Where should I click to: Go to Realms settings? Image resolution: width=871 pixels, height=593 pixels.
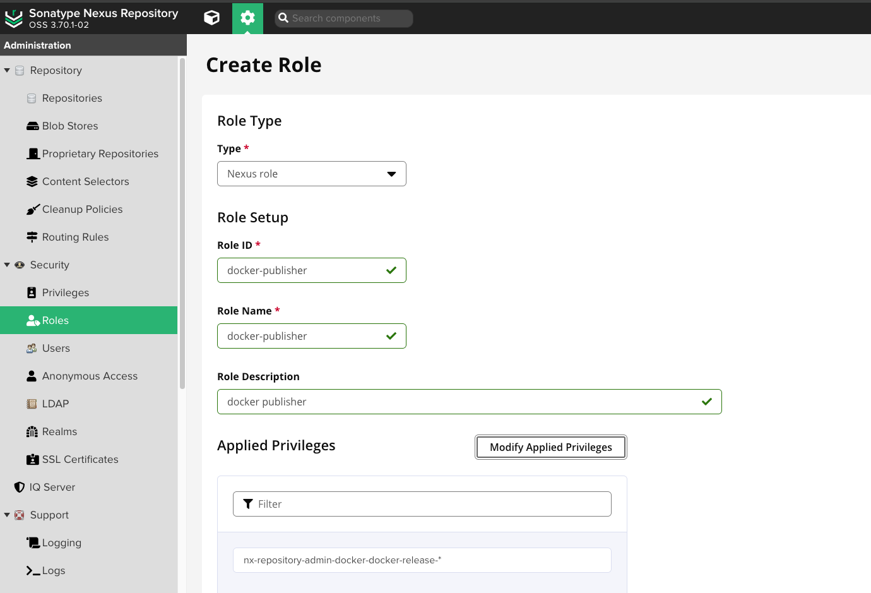[59, 432]
